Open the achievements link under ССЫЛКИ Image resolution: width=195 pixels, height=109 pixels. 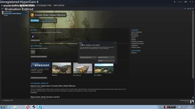pos(135,34)
